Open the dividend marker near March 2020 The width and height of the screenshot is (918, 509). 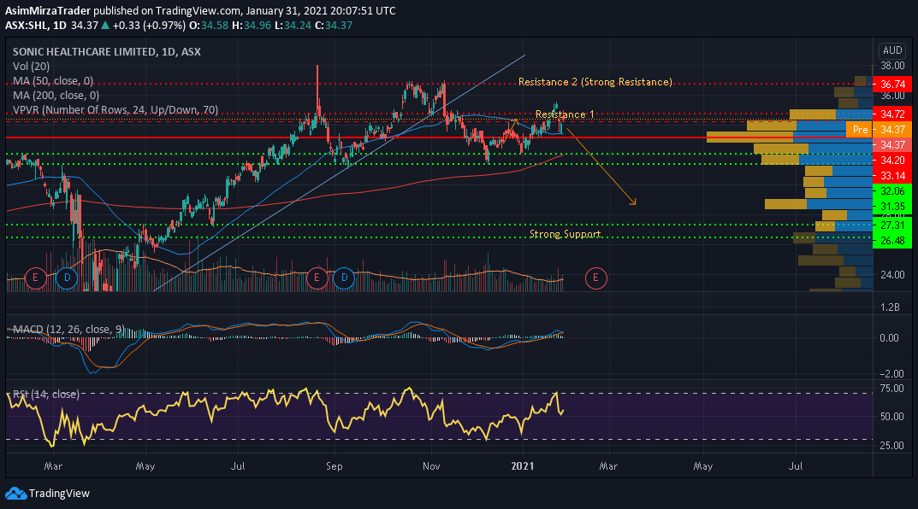67,278
